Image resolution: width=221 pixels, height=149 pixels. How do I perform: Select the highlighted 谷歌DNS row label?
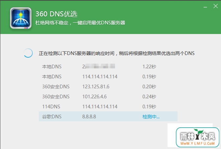point(52,117)
